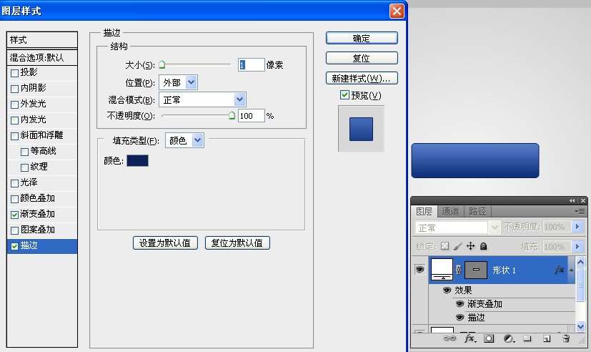The image size is (591, 352).
Task: Switch to the 通道 channels tab
Action: pyautogui.click(x=450, y=211)
